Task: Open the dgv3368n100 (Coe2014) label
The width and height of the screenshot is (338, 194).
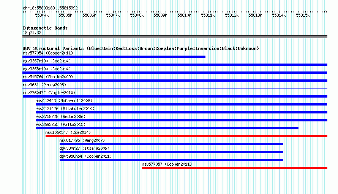Action: click(47, 69)
